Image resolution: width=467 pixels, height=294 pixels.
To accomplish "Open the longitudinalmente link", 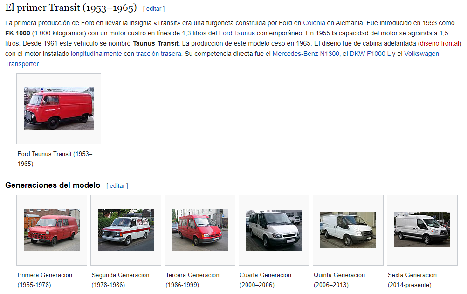I will pos(96,54).
